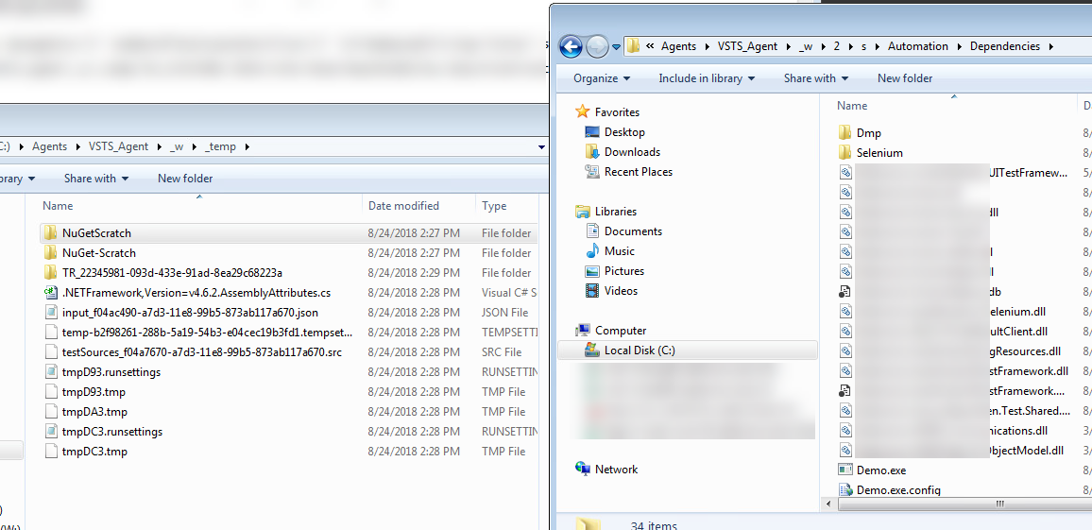Viewport: 1092px width, 530px height.
Task: Click the NuGetScratch folder icon
Action: tap(50, 232)
